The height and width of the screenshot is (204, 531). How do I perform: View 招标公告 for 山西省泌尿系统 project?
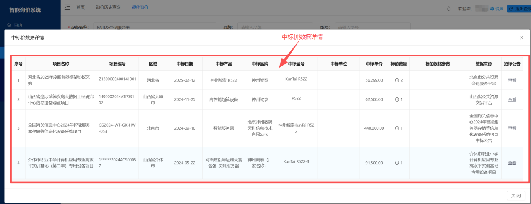pos(512,99)
